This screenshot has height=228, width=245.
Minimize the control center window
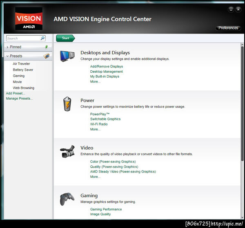point(231,9)
